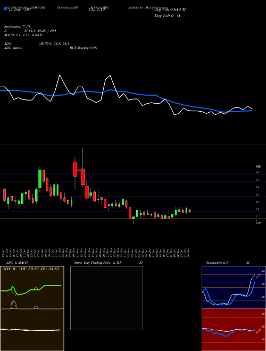Viewport: 266px width, 351px height.
Task: Click the 'BUY Slowing @ 0%' signal text
Action: [x=84, y=48]
